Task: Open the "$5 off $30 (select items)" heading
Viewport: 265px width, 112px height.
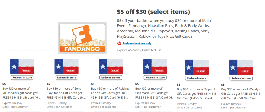Action: pyautogui.click(x=153, y=12)
